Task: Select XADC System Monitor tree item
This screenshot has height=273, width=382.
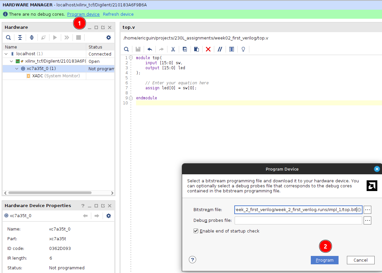Action: click(x=55, y=76)
